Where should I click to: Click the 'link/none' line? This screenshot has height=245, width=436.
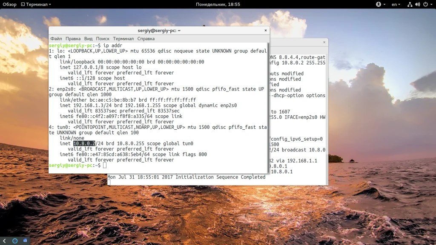click(x=72, y=138)
